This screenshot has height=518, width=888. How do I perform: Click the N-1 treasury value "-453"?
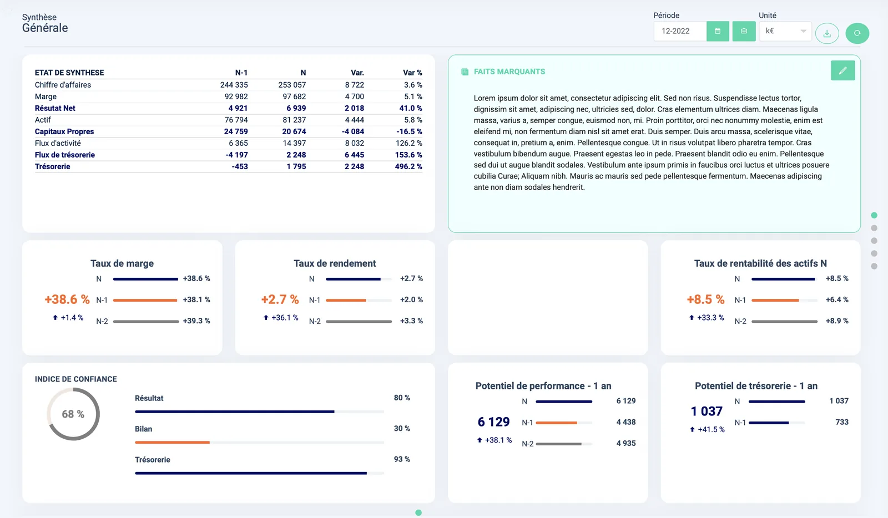(240, 166)
